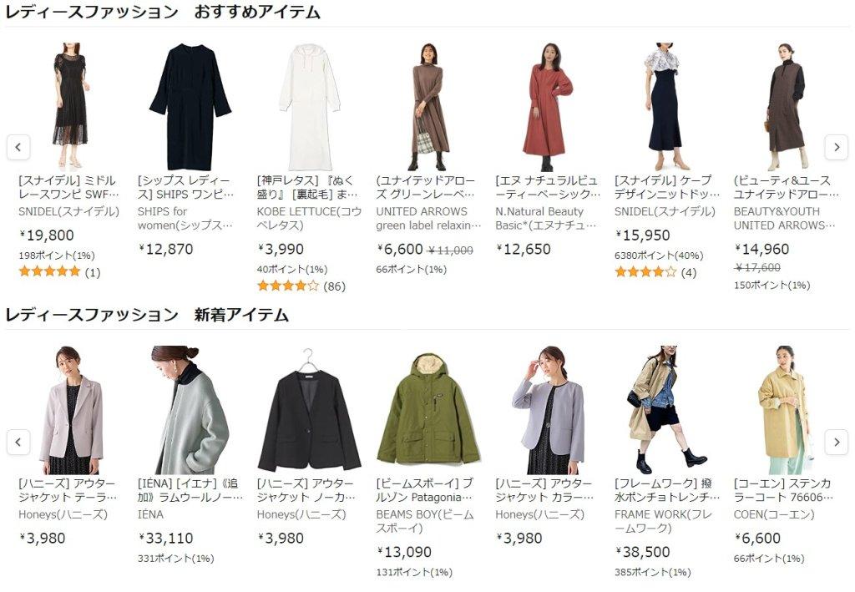The width and height of the screenshot is (855, 592).
Task: Show next recommended items with right arrow
Action: [837, 147]
